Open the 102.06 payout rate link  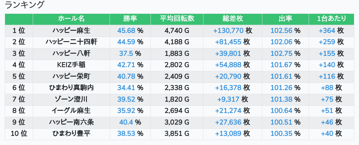(282, 42)
